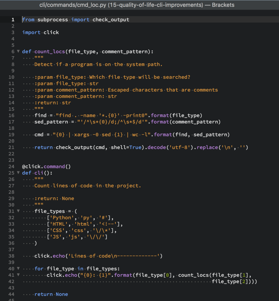Click on 'import click' statement
This screenshot has width=279, height=301.
tap(41, 32)
